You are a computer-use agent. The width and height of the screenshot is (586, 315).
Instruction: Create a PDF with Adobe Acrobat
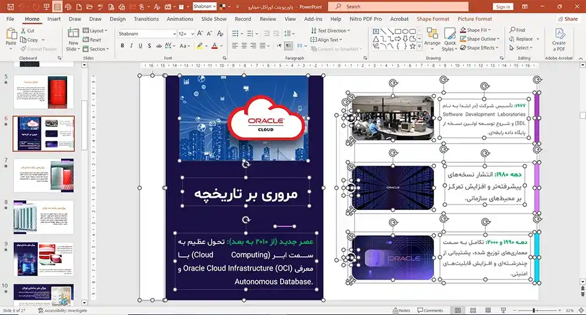point(559,40)
